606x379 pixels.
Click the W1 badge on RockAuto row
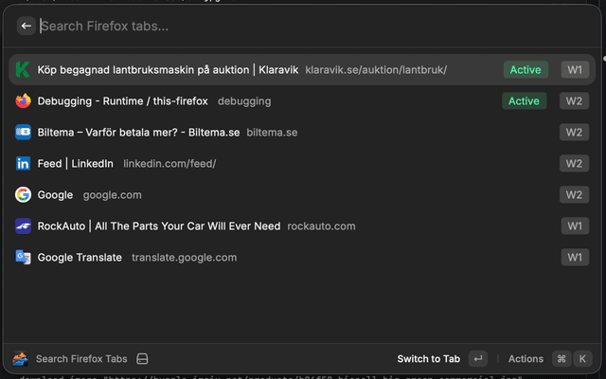(x=575, y=226)
